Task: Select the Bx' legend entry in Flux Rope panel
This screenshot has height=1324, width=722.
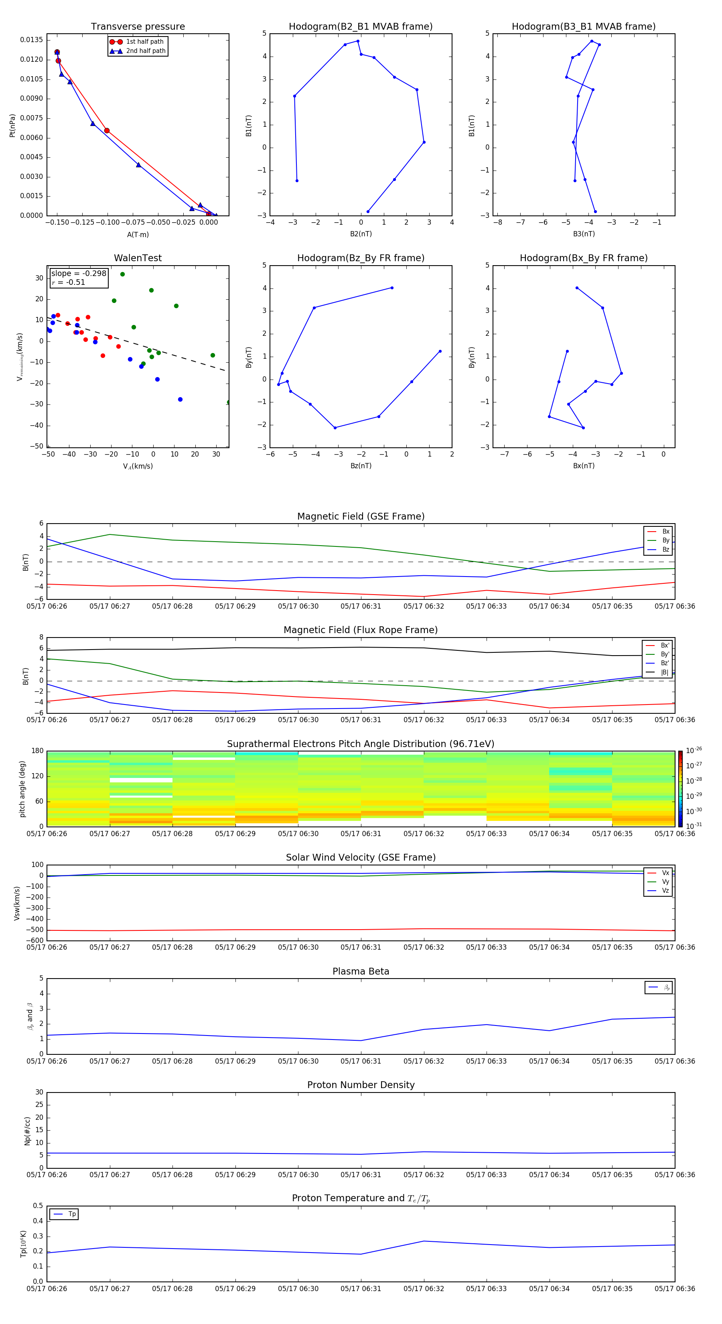Action: tap(657, 646)
